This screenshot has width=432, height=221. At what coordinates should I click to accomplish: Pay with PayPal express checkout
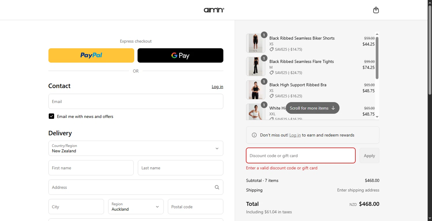(91, 55)
